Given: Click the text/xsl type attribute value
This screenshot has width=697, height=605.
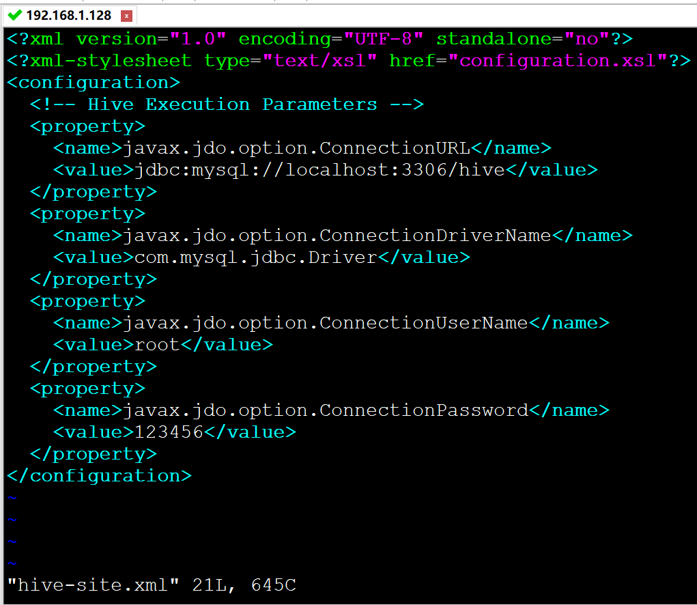Looking at the screenshot, I should pos(325,61).
